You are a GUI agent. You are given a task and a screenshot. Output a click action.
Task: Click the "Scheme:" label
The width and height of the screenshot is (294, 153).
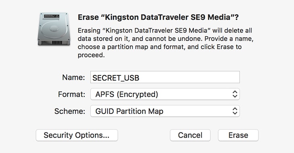69,111
